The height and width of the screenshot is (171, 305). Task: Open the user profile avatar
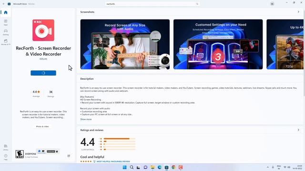(272, 4)
